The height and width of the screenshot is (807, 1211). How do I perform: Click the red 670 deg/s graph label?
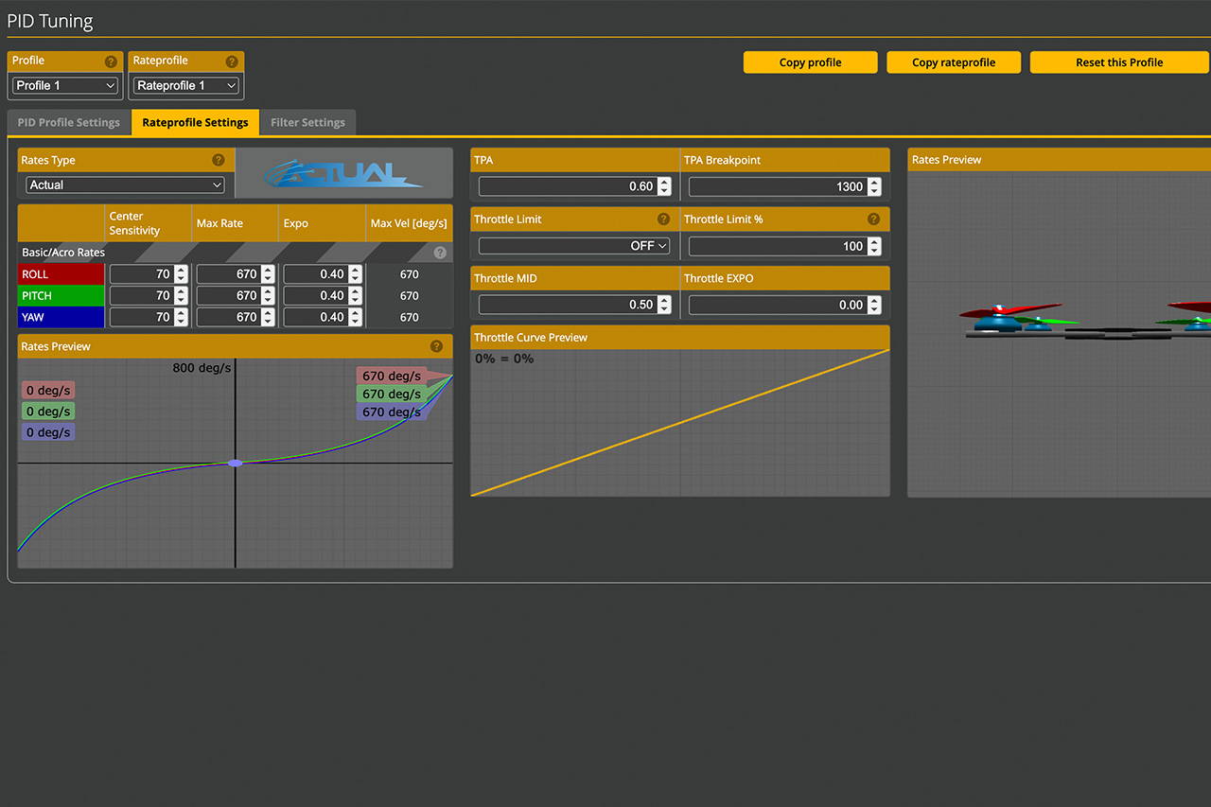[x=392, y=376]
